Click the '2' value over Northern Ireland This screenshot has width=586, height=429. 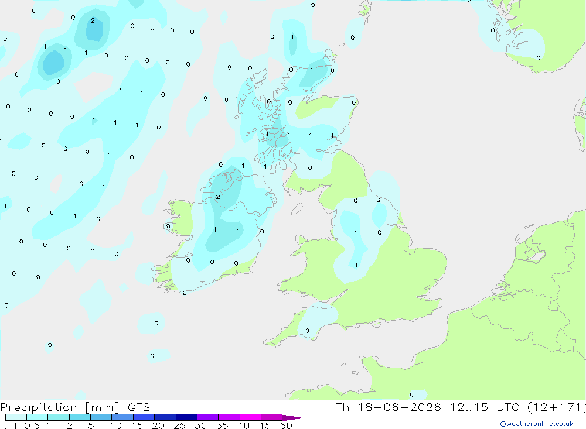[x=218, y=197]
